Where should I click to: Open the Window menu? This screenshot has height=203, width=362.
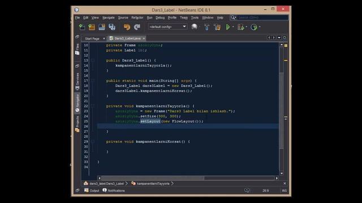tap(208, 17)
